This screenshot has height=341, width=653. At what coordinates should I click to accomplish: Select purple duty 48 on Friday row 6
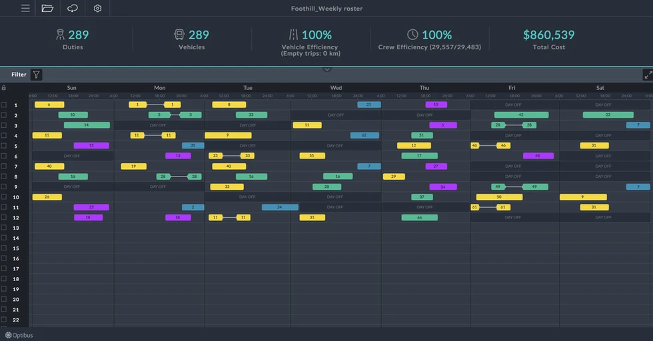pyautogui.click(x=538, y=156)
